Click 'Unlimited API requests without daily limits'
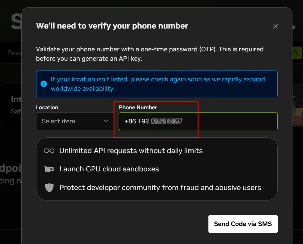The width and height of the screenshot is (303, 244). pos(131,151)
